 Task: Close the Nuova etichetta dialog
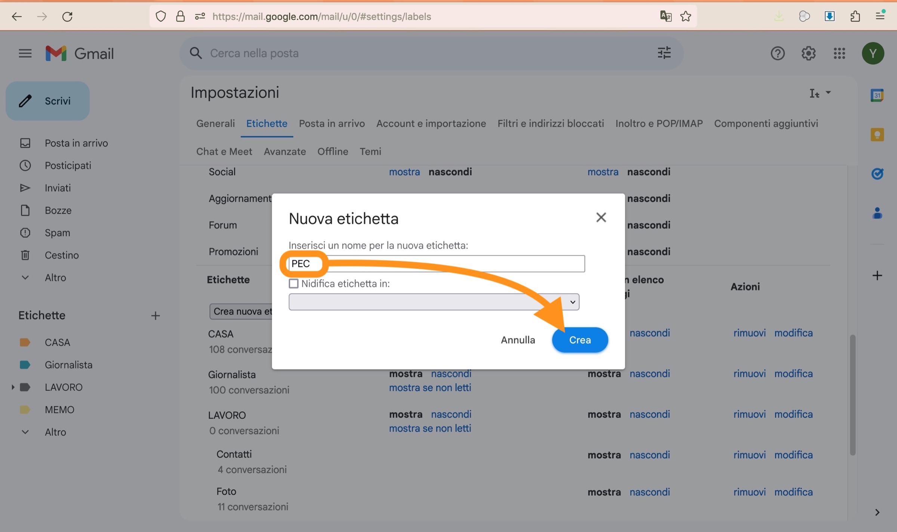click(x=601, y=217)
